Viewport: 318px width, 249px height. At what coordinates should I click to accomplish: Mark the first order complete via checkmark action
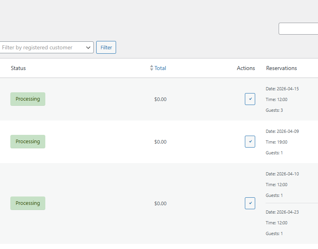click(250, 99)
